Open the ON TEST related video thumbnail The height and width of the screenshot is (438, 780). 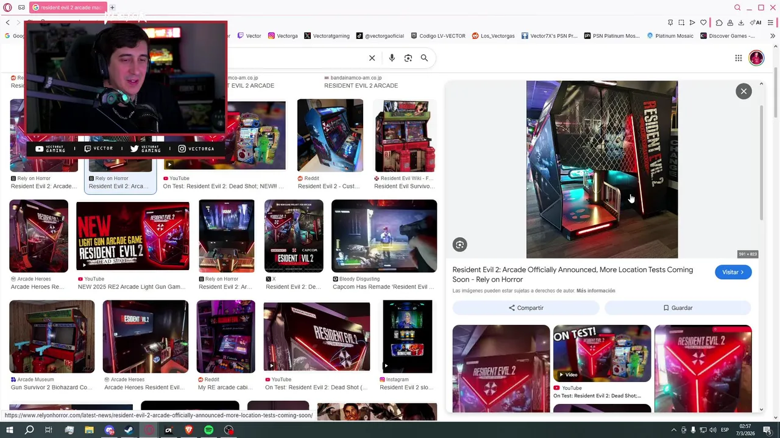click(602, 353)
